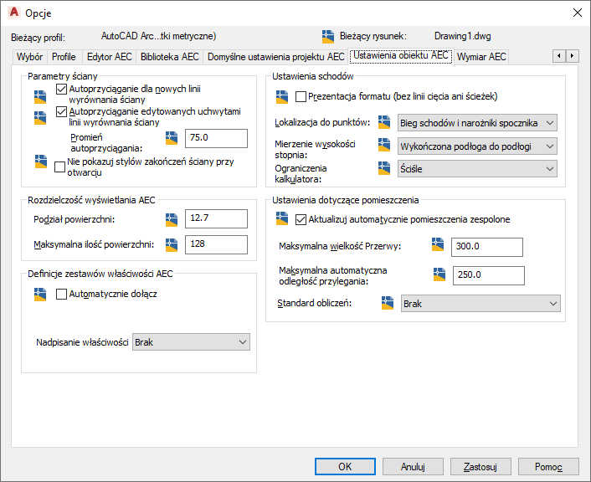Click the Anuluj button
The width and height of the screenshot is (591, 482).
413,467
